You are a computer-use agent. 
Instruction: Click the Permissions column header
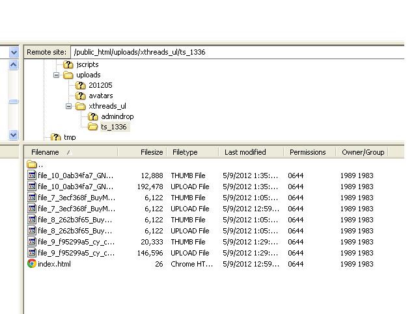[307, 152]
